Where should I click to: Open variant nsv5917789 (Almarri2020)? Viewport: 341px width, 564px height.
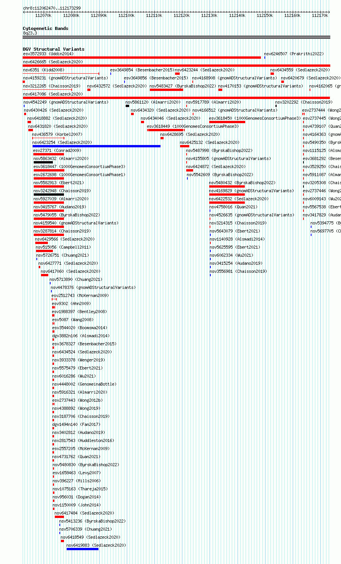(214, 102)
